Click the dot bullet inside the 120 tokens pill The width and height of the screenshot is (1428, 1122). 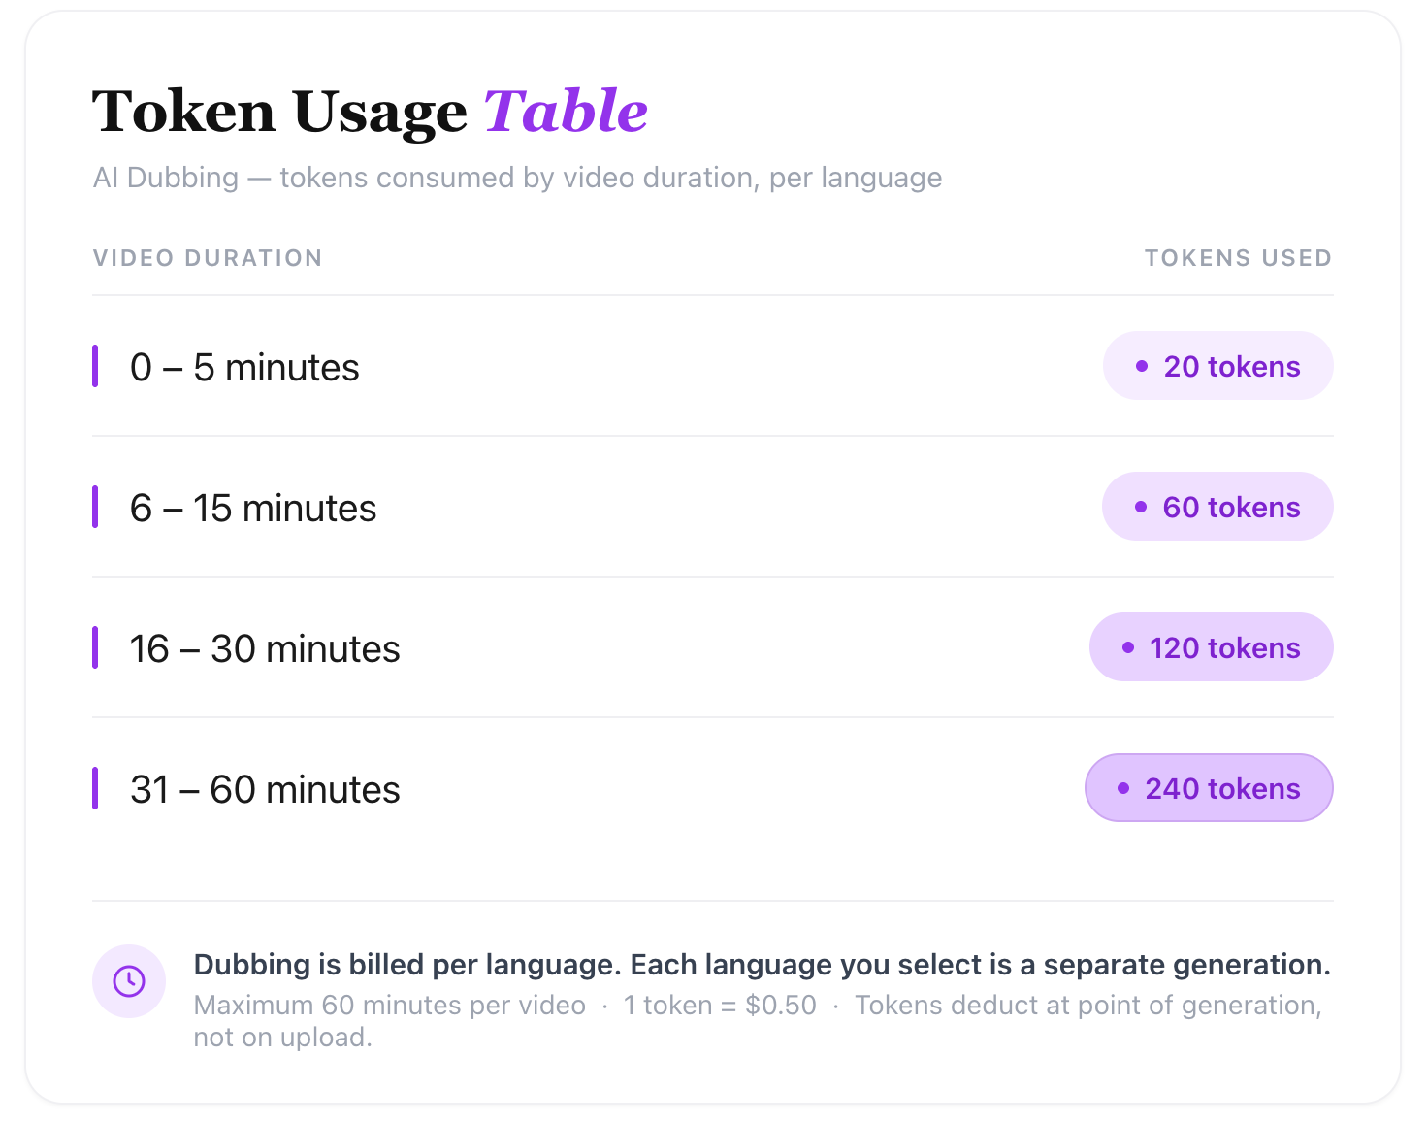tap(1128, 647)
